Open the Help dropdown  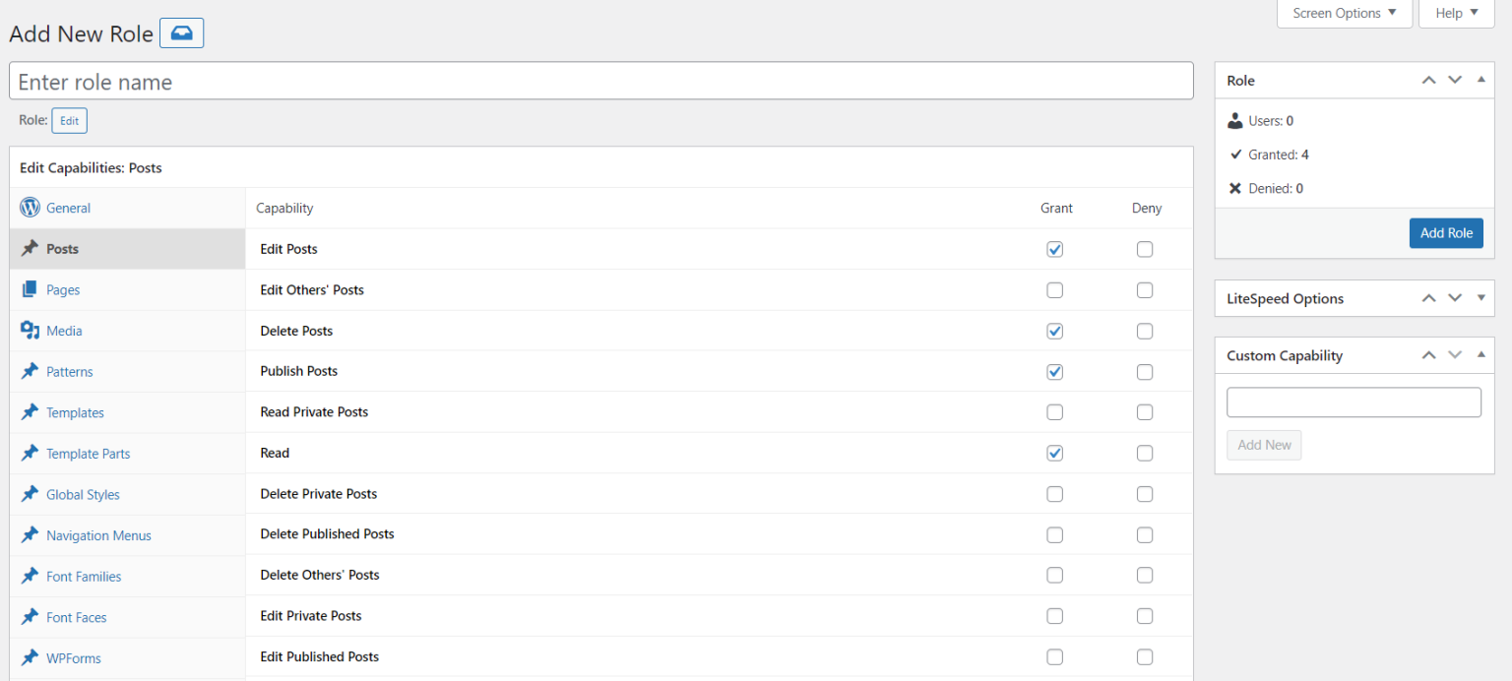1456,13
